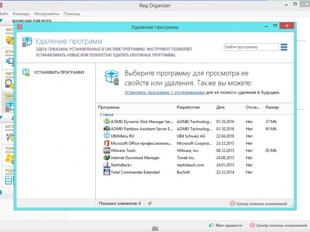
Task: Click the StartIsBack+ icon
Action: click(x=107, y=165)
